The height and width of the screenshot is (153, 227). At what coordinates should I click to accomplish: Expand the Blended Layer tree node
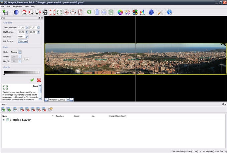(x=4, y=120)
